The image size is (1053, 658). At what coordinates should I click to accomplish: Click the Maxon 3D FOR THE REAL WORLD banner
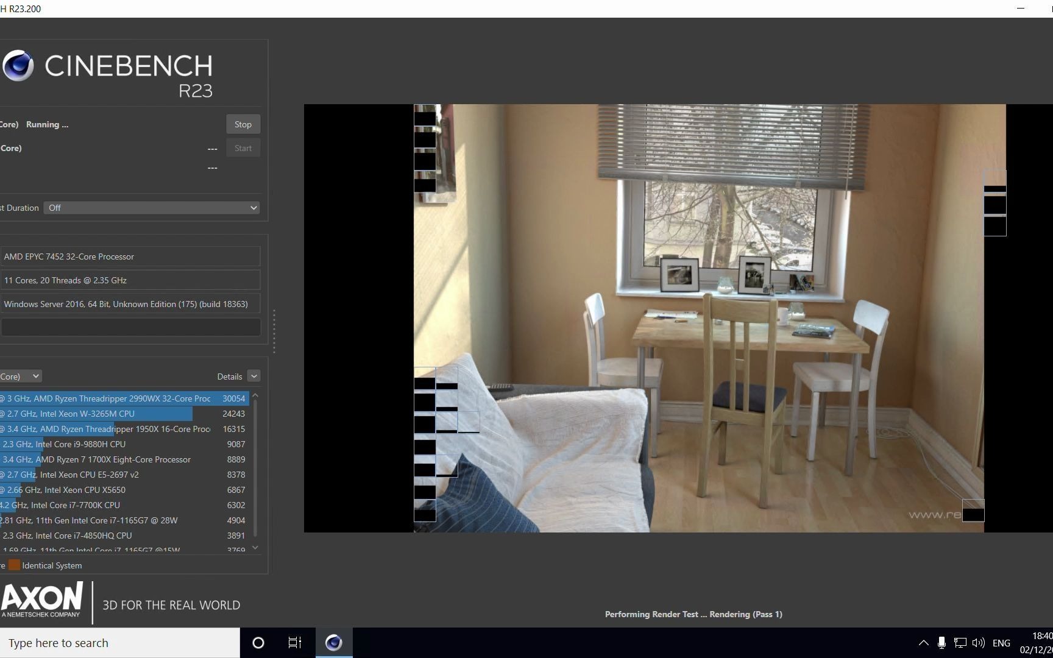[x=121, y=603]
